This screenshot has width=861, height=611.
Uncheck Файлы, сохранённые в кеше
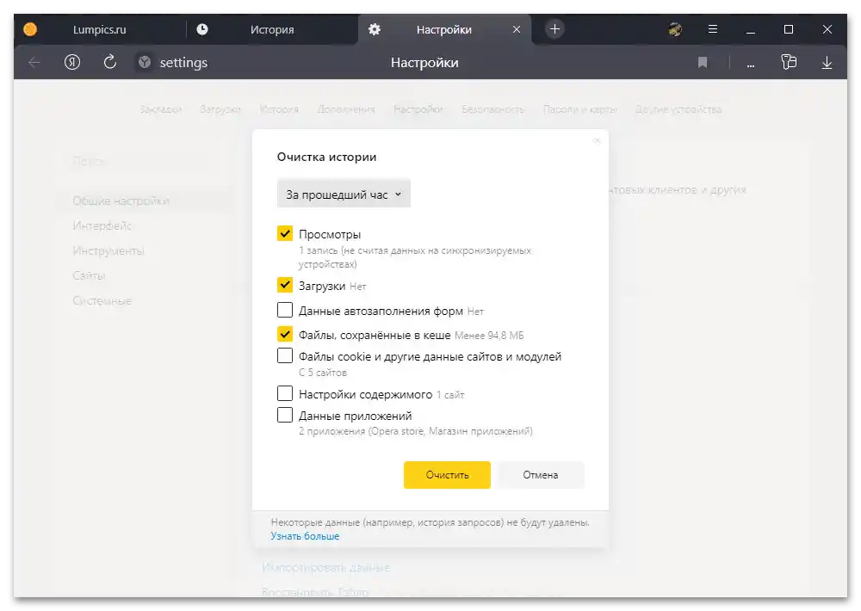point(284,334)
